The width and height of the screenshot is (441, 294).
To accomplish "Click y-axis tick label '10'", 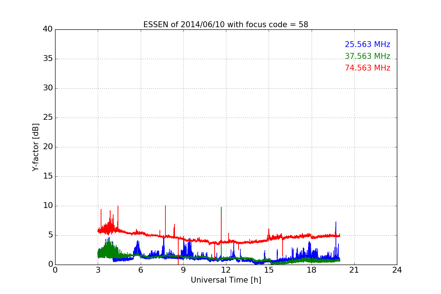I will coord(48,206).
